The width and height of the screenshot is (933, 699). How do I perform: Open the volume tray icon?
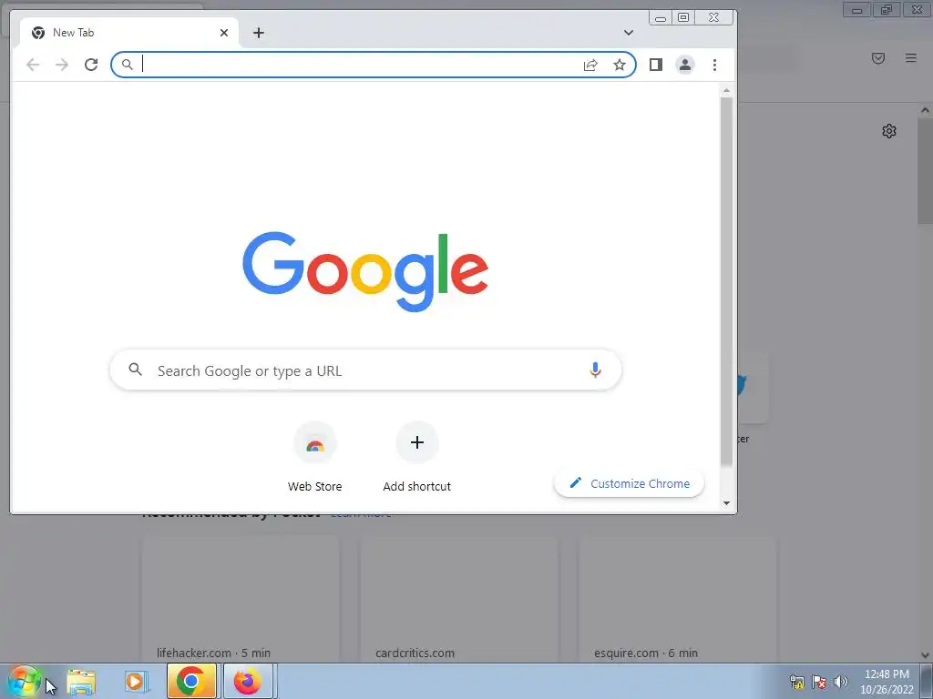(841, 682)
